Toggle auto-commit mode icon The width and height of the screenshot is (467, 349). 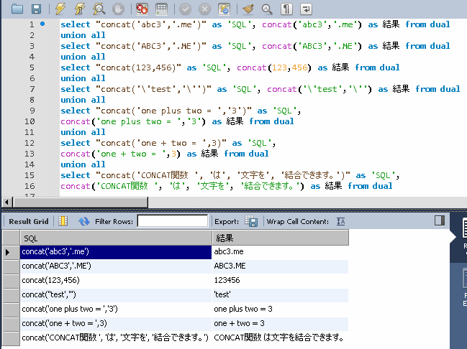(224, 9)
